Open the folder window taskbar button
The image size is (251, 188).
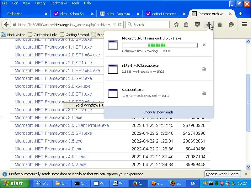click(62, 183)
